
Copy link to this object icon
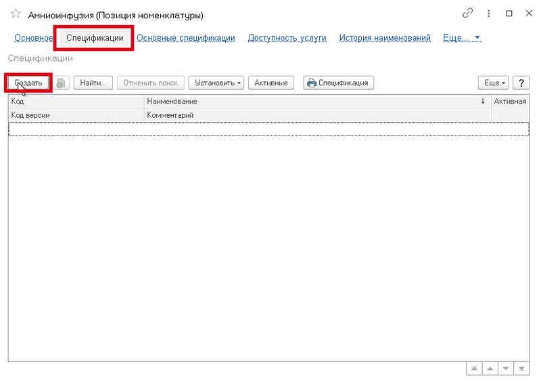467,14
